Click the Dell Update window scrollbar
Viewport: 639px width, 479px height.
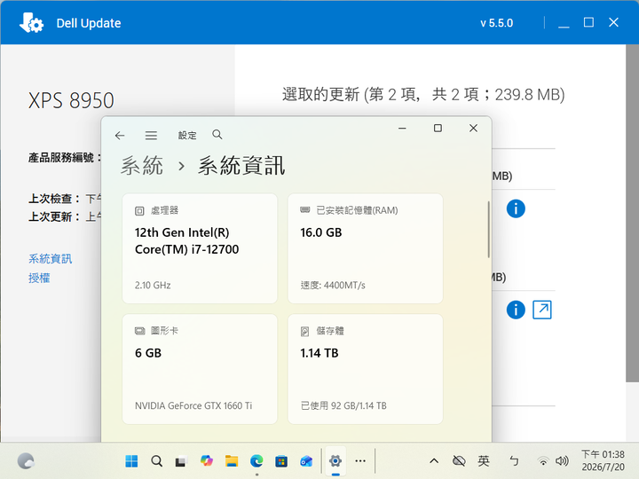tap(632, 213)
